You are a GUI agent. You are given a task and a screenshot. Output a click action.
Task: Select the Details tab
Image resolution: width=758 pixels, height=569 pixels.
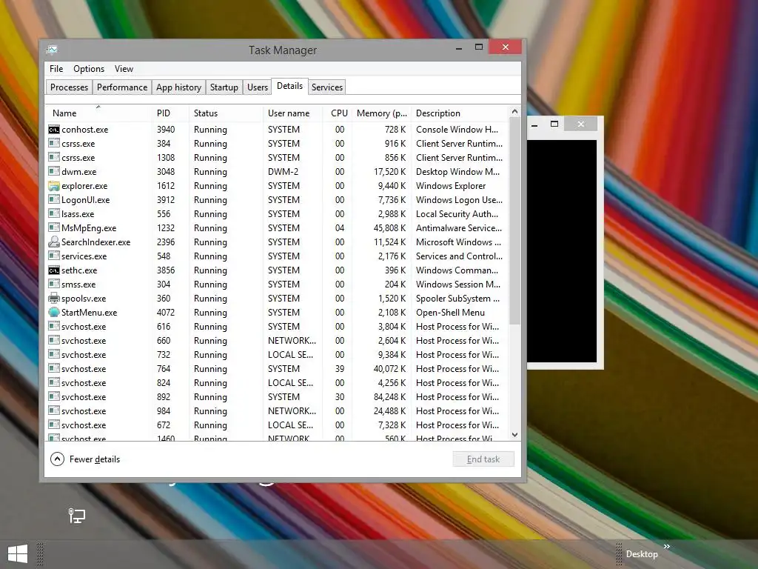[289, 86]
